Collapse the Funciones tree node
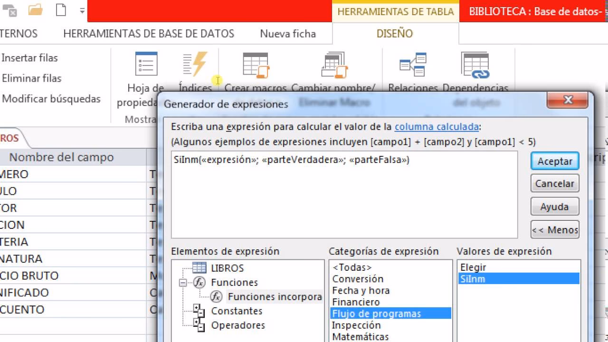Image resolution: width=608 pixels, height=342 pixels. (183, 283)
